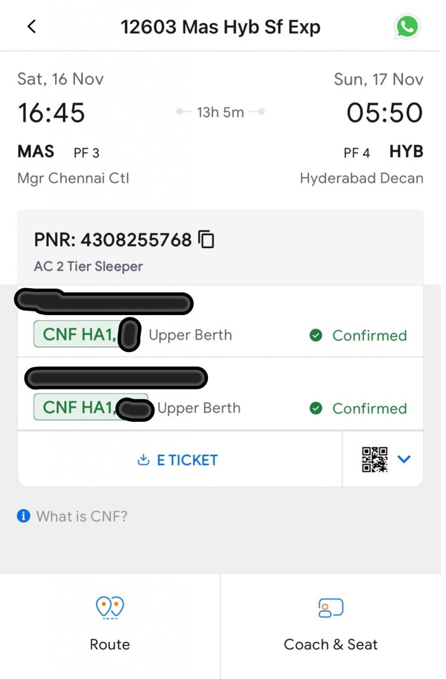The width and height of the screenshot is (446, 679).
Task: Tap second passenger's CNF HA1 badge
Action: click(79, 408)
